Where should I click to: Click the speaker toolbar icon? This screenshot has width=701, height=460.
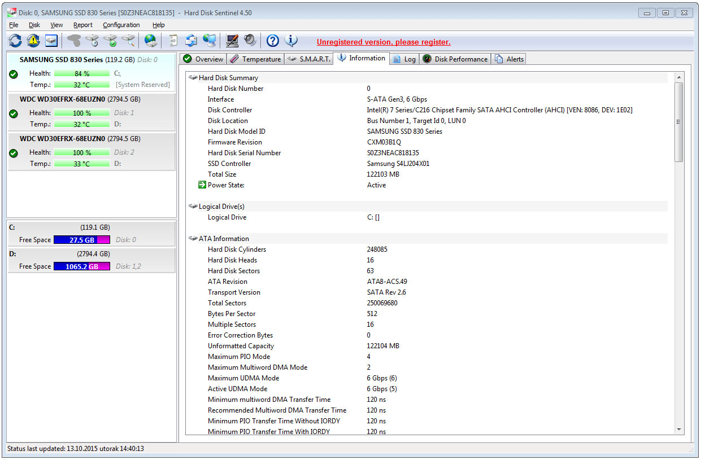tap(250, 41)
